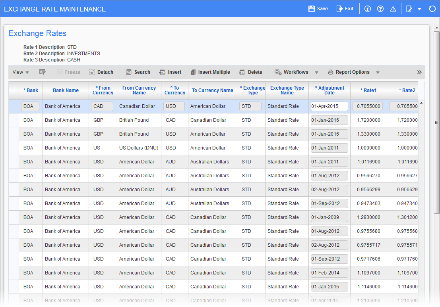Click the warning triangle icon
This screenshot has height=307, width=440.
[393, 8]
